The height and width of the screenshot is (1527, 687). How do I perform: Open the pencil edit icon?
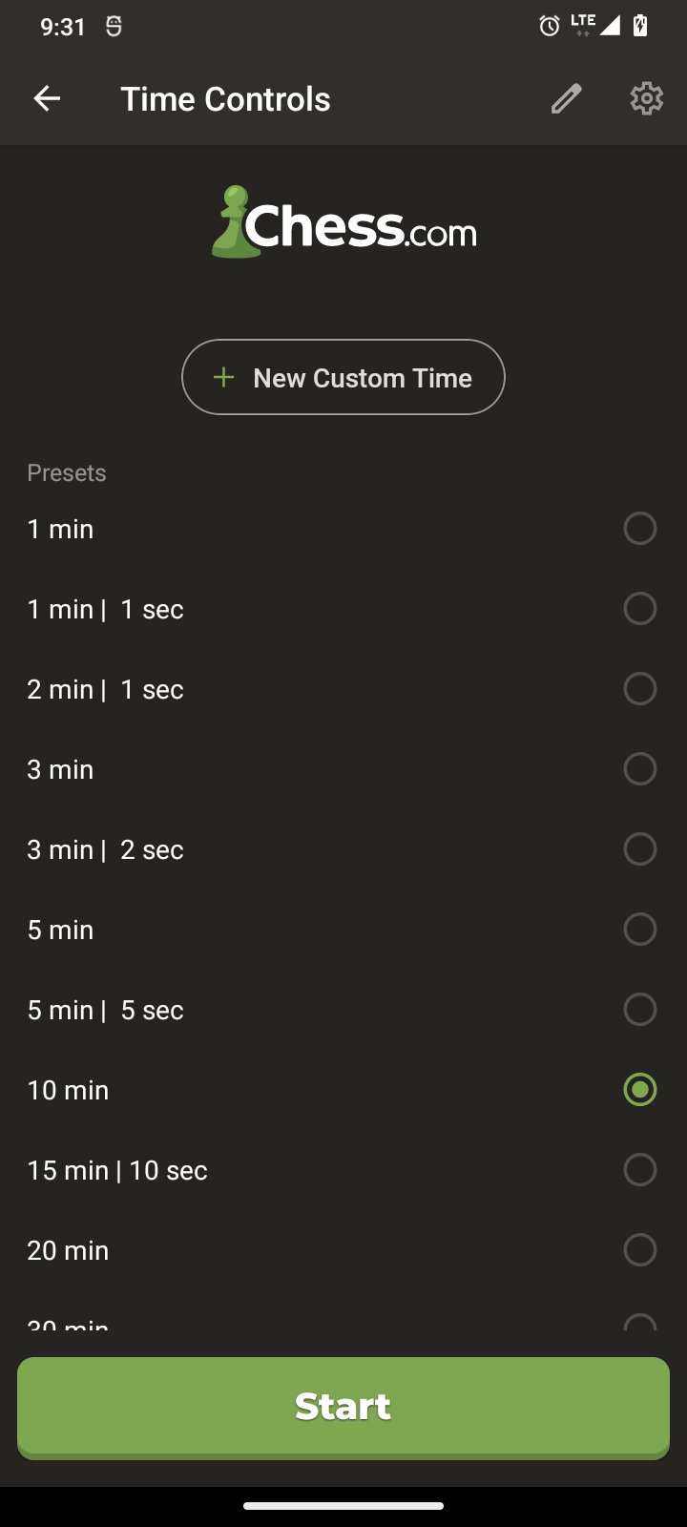[566, 98]
